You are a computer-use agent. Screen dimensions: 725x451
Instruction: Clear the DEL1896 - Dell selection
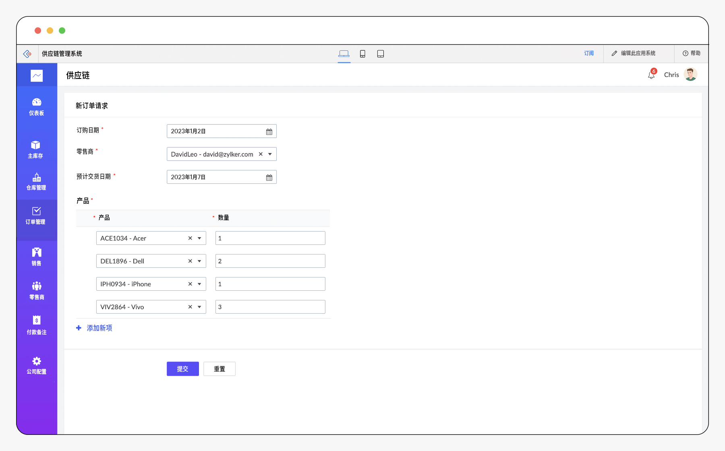coord(190,261)
